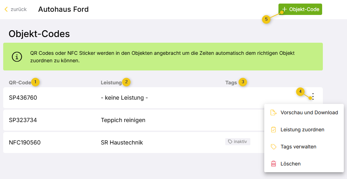Select the NFC190560 SR Haustechnik row

pyautogui.click(x=134, y=142)
